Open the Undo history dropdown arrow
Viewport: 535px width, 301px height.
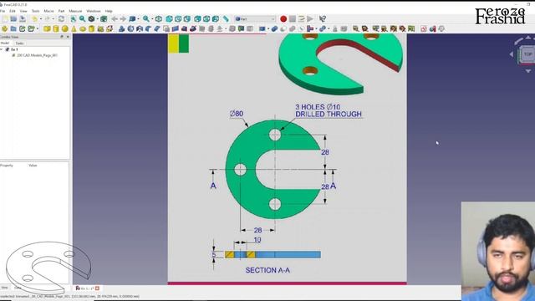[41, 18]
